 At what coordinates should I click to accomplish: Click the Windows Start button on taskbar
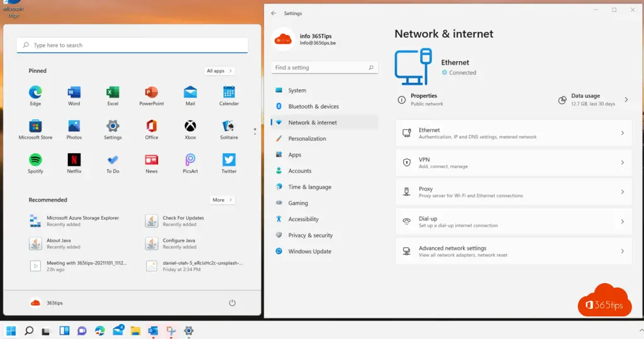[11, 330]
